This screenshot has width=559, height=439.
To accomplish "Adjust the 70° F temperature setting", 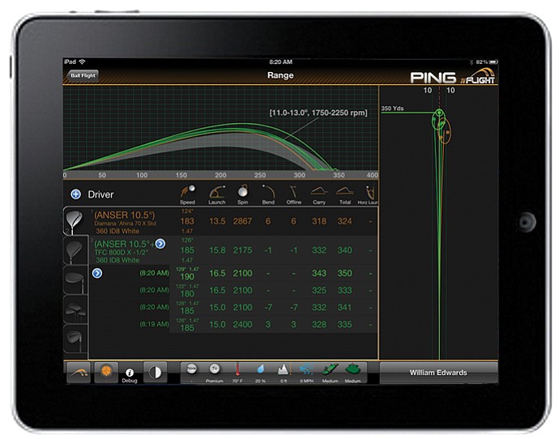I will 237,373.
